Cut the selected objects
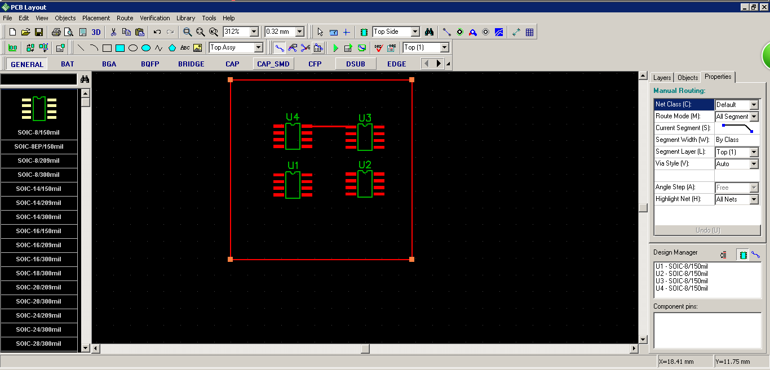Image resolution: width=770 pixels, height=370 pixels. tap(113, 32)
